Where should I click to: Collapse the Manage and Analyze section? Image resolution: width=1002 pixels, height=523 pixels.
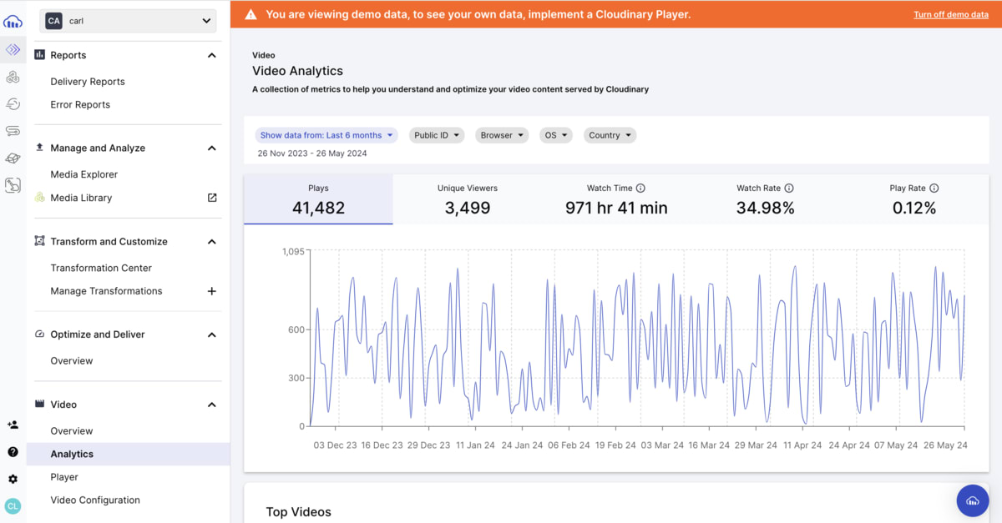(212, 148)
